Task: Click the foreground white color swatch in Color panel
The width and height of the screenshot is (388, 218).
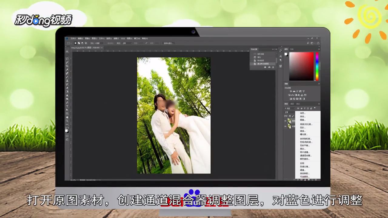Action: click(286, 54)
